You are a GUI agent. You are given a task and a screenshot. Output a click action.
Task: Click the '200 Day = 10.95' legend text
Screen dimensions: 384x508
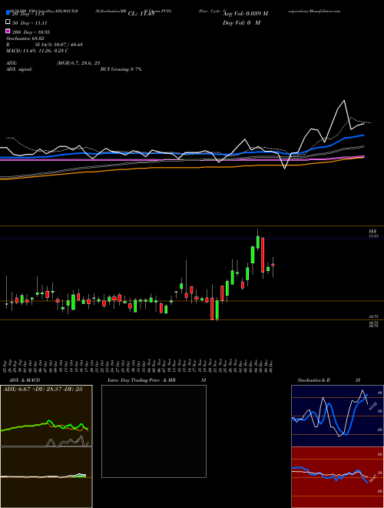pos(31,32)
